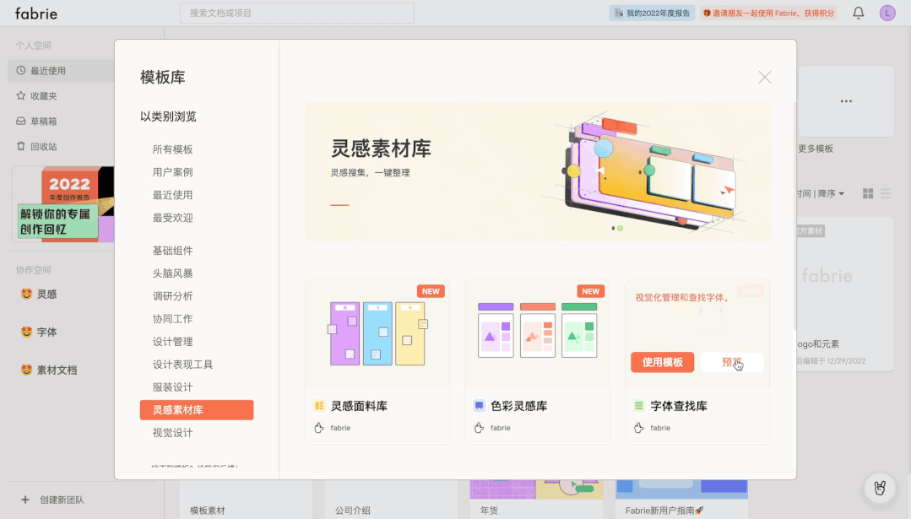Click the 灵感素材库 banner
The image size is (911, 519).
click(538, 172)
